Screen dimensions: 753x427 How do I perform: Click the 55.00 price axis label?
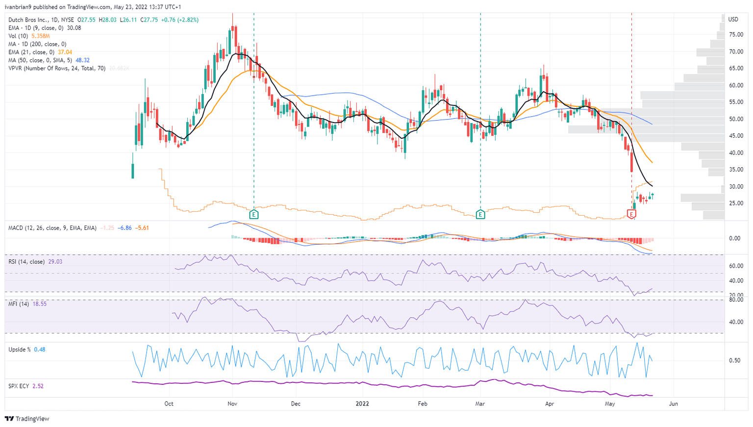736,102
